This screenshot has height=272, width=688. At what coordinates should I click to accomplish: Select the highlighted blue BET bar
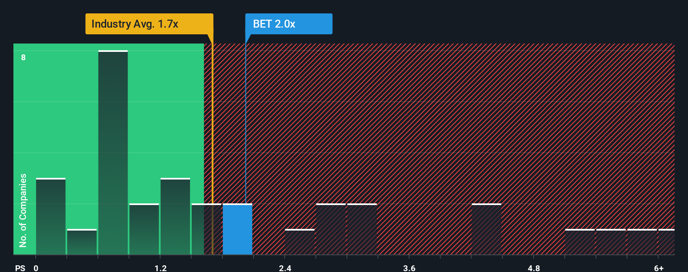tap(237, 229)
